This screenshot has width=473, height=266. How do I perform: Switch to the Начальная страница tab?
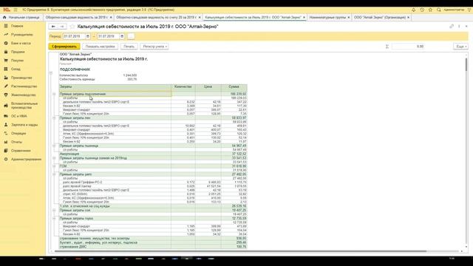coord(21,18)
